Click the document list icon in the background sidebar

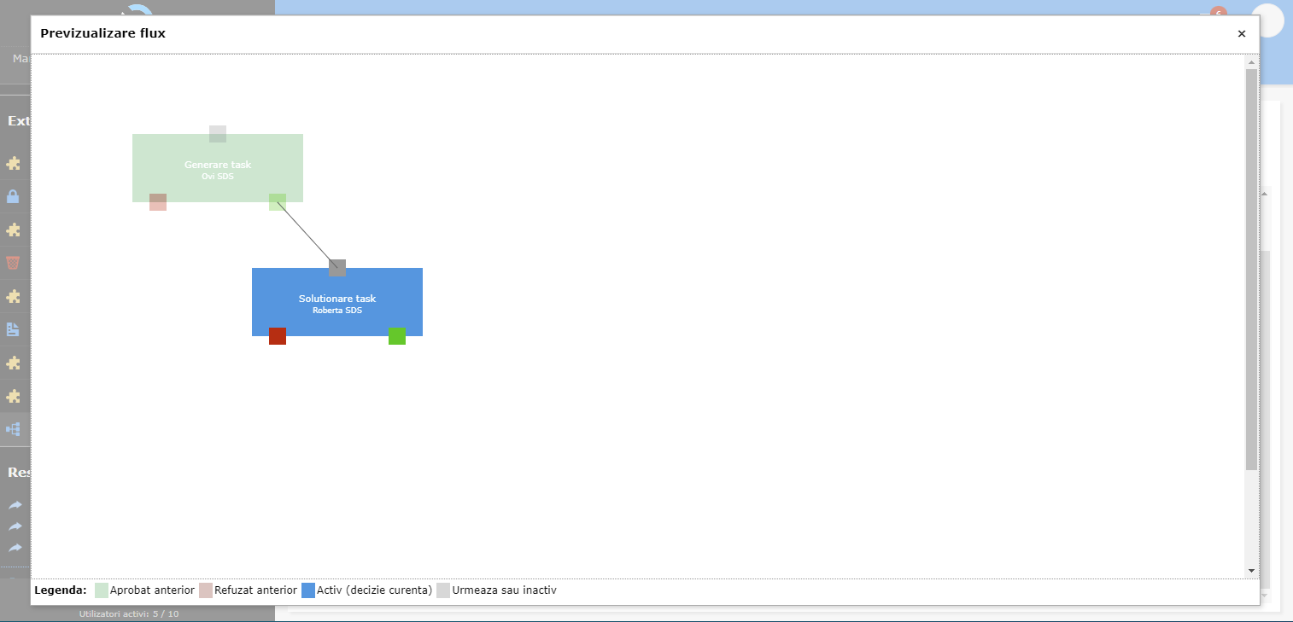[13, 329]
